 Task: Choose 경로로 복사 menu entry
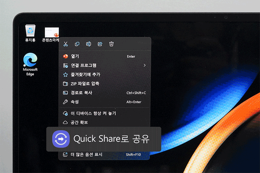105,93
